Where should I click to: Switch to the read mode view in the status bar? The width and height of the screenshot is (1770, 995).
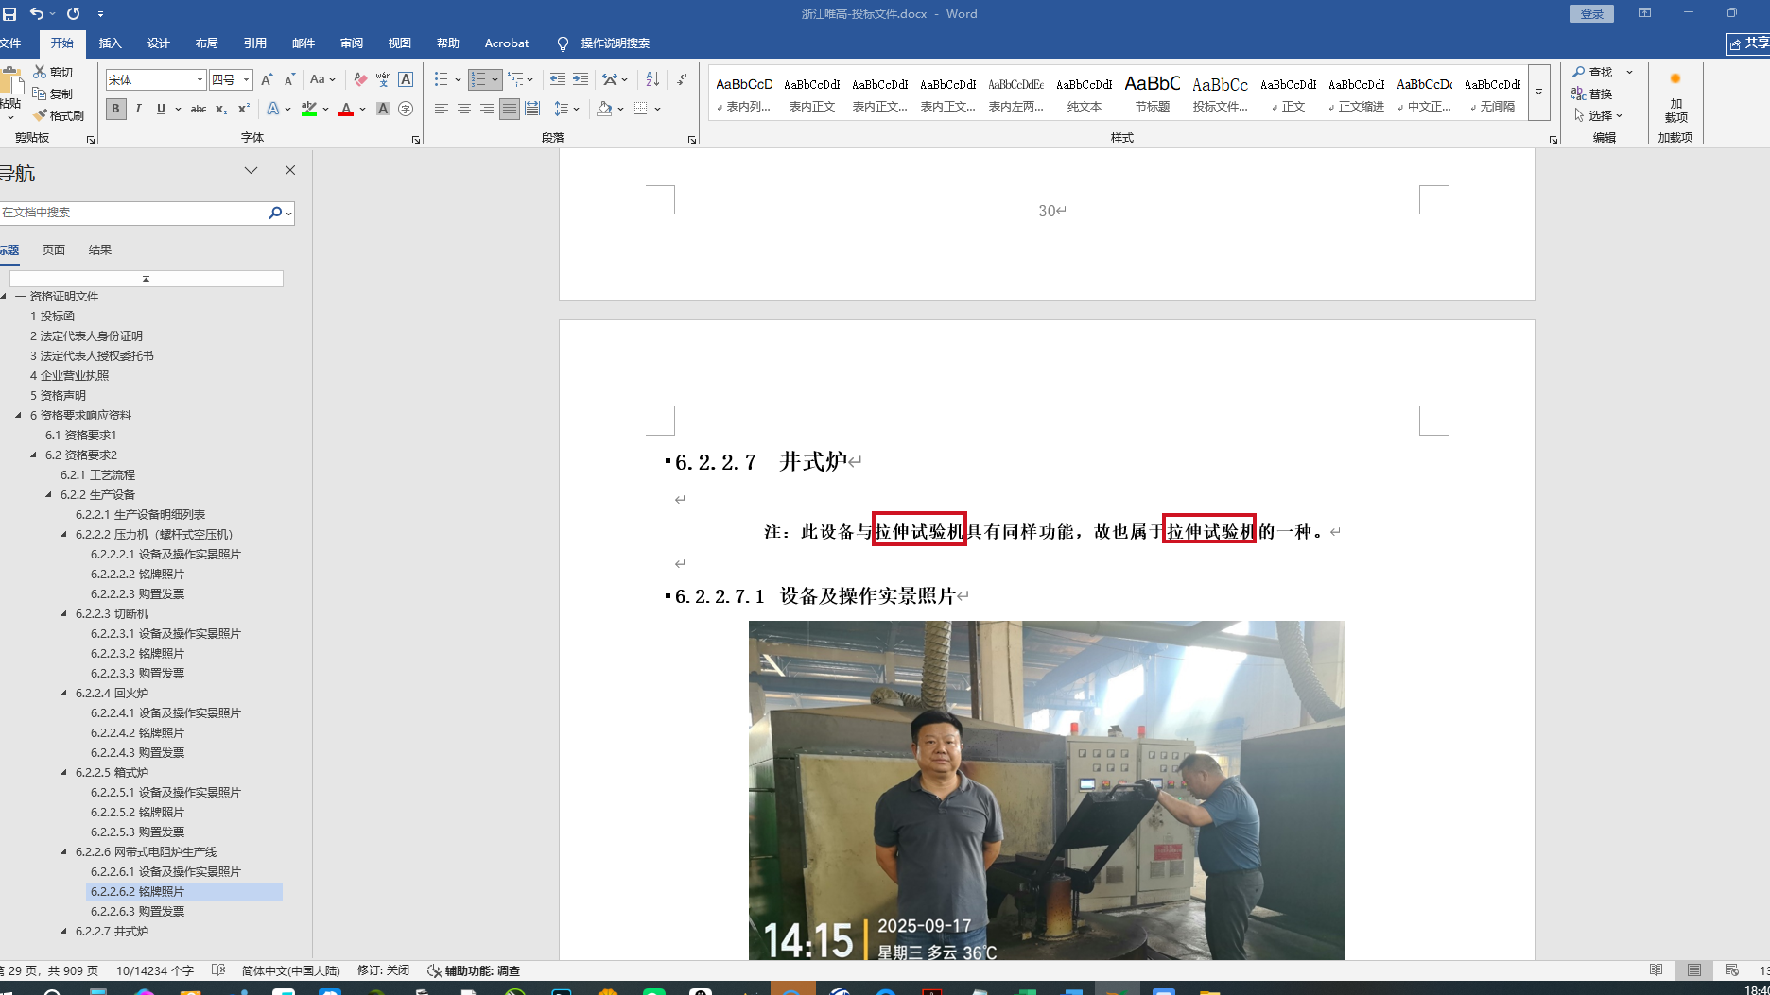coord(1656,970)
